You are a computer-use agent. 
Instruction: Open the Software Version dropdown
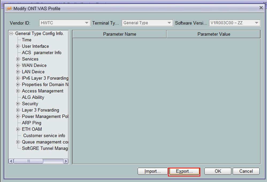pyautogui.click(x=257, y=23)
